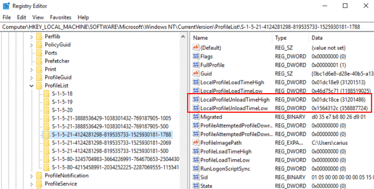Click the Migrated binary value icon

point(196,117)
